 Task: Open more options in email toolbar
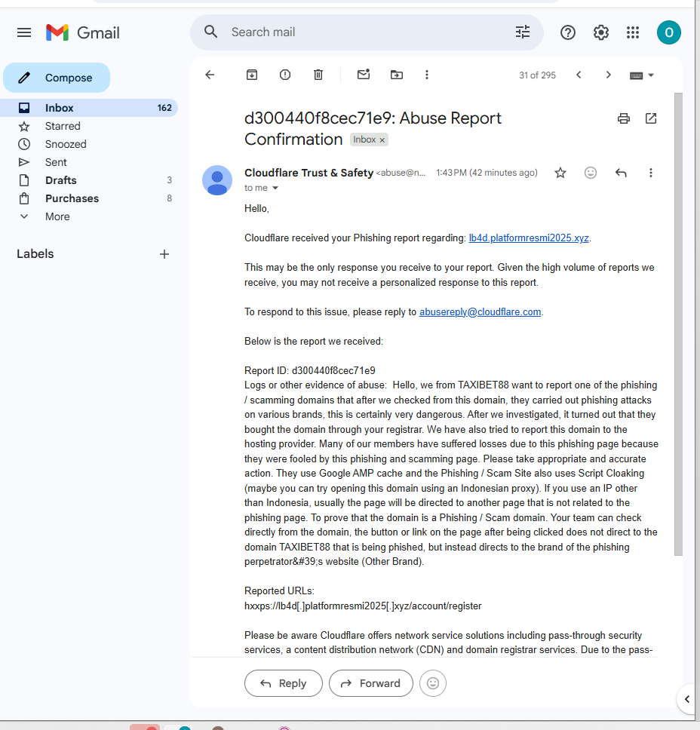tap(427, 75)
